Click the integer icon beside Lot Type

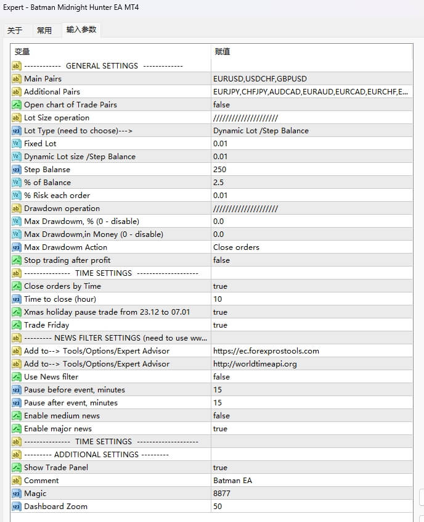click(x=16, y=131)
